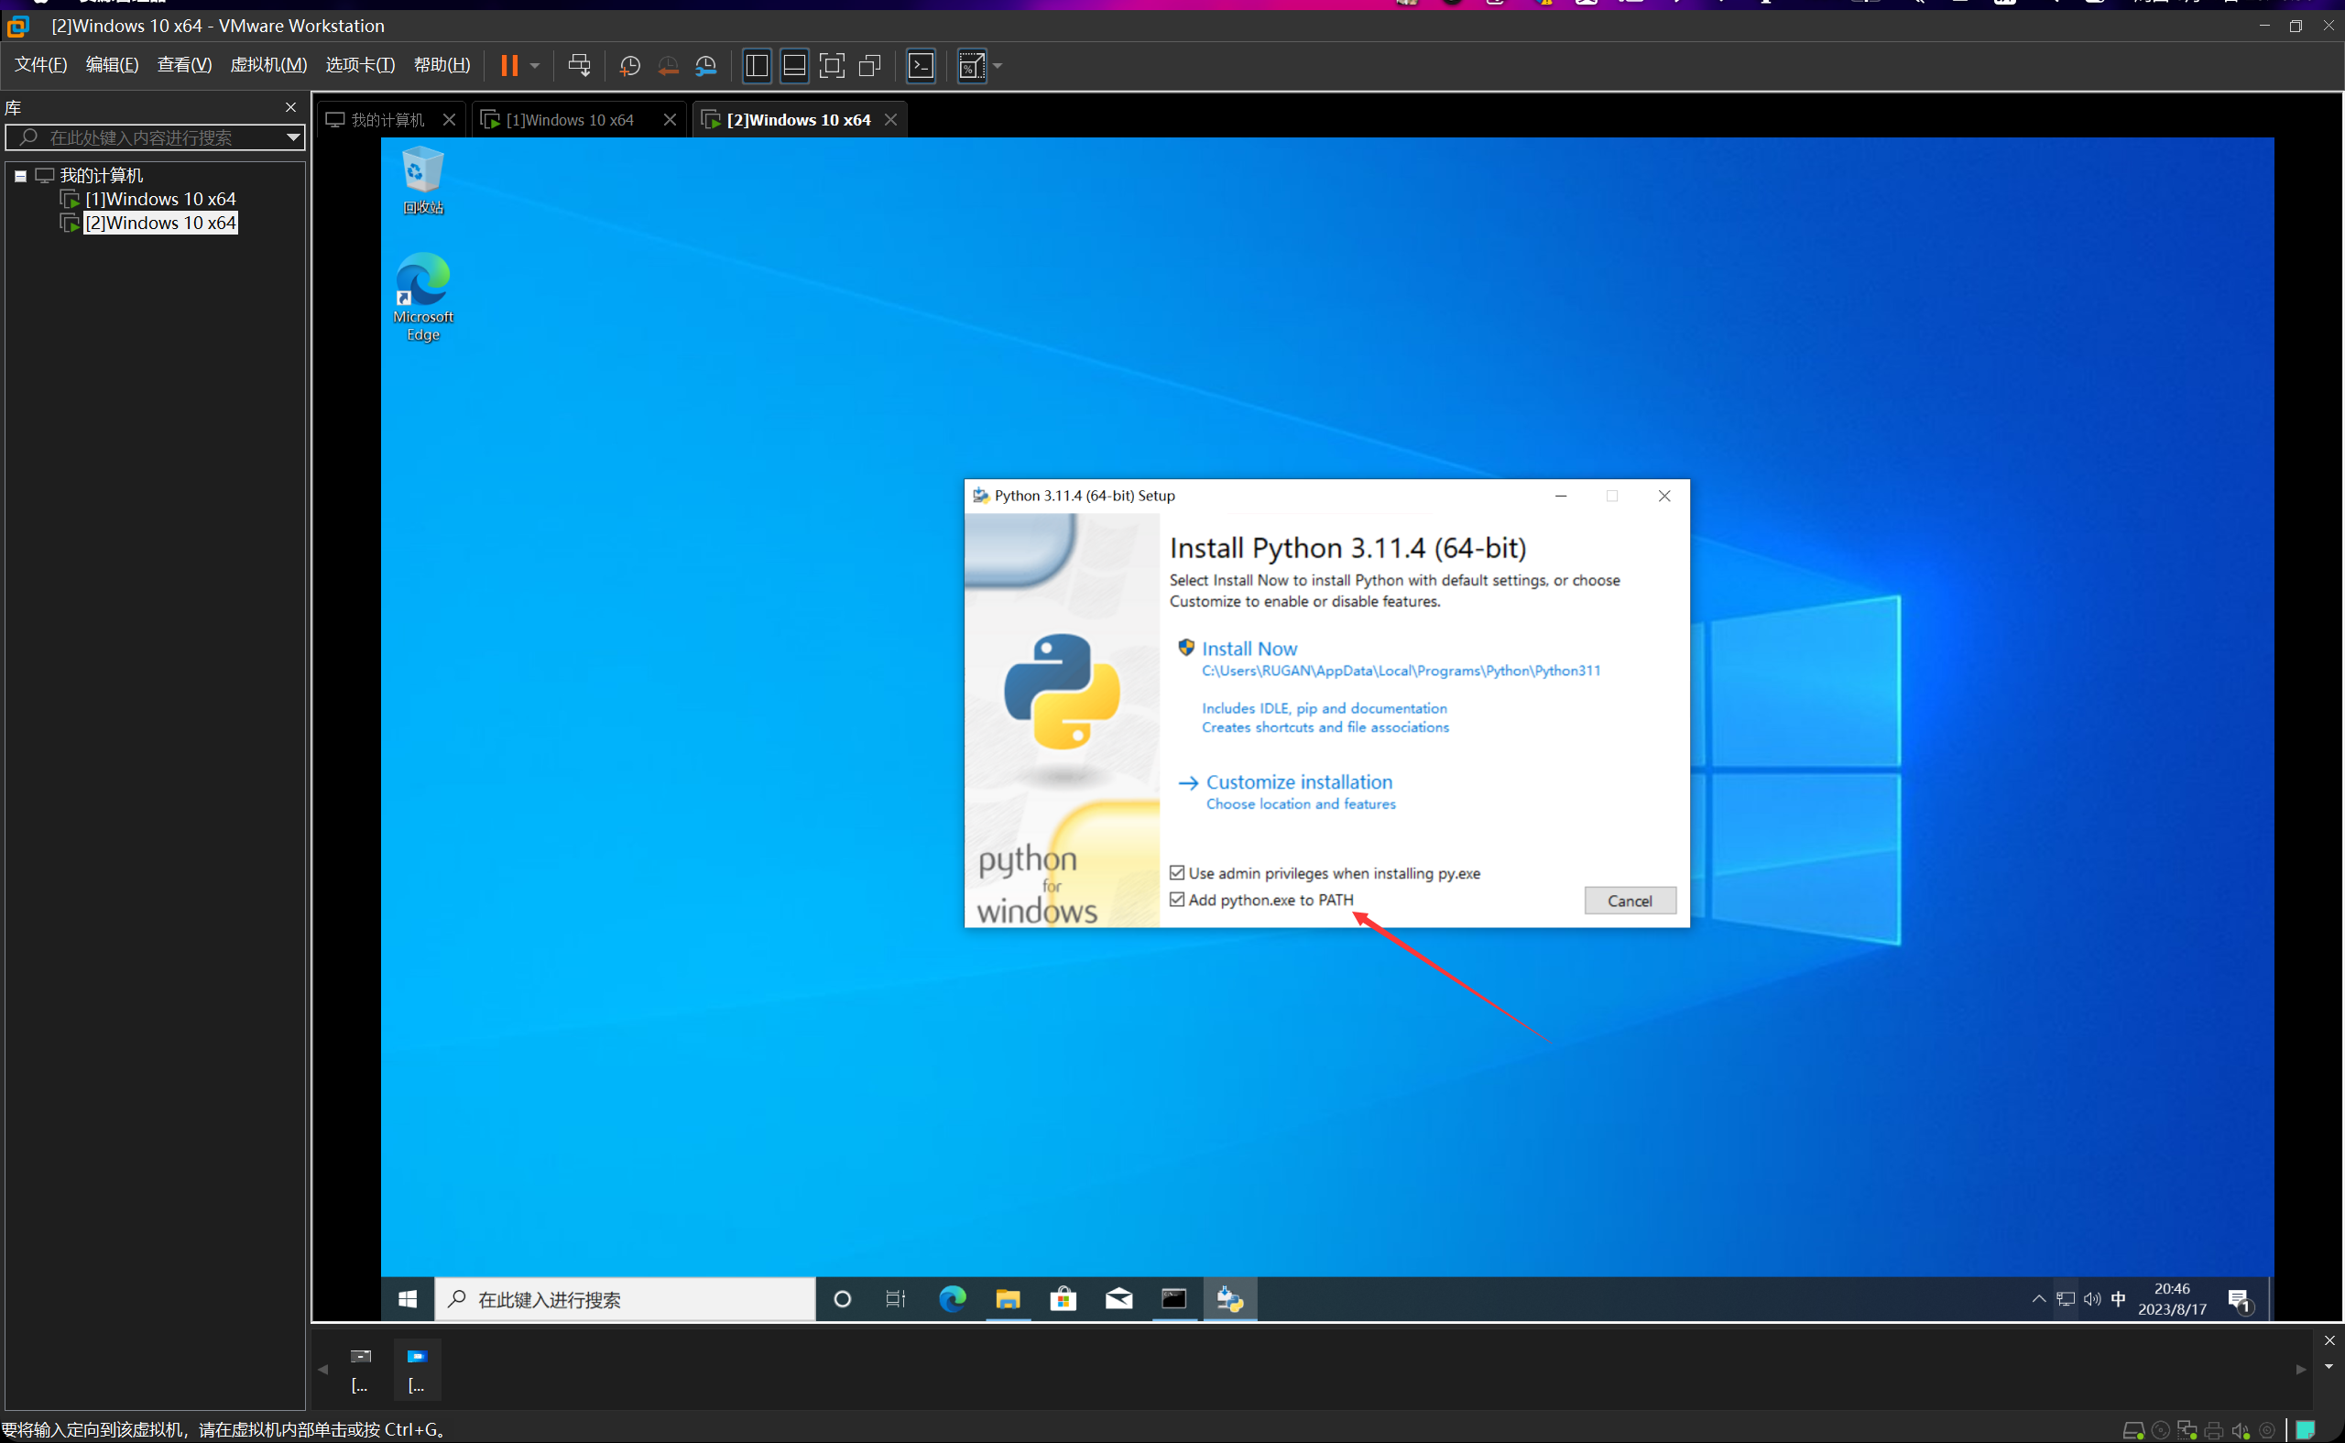
Task: Take a snapshot of this virtual machine
Action: (x=629, y=66)
